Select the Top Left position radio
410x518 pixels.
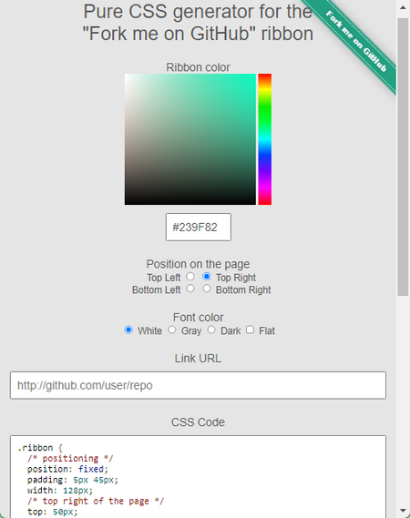(x=190, y=276)
